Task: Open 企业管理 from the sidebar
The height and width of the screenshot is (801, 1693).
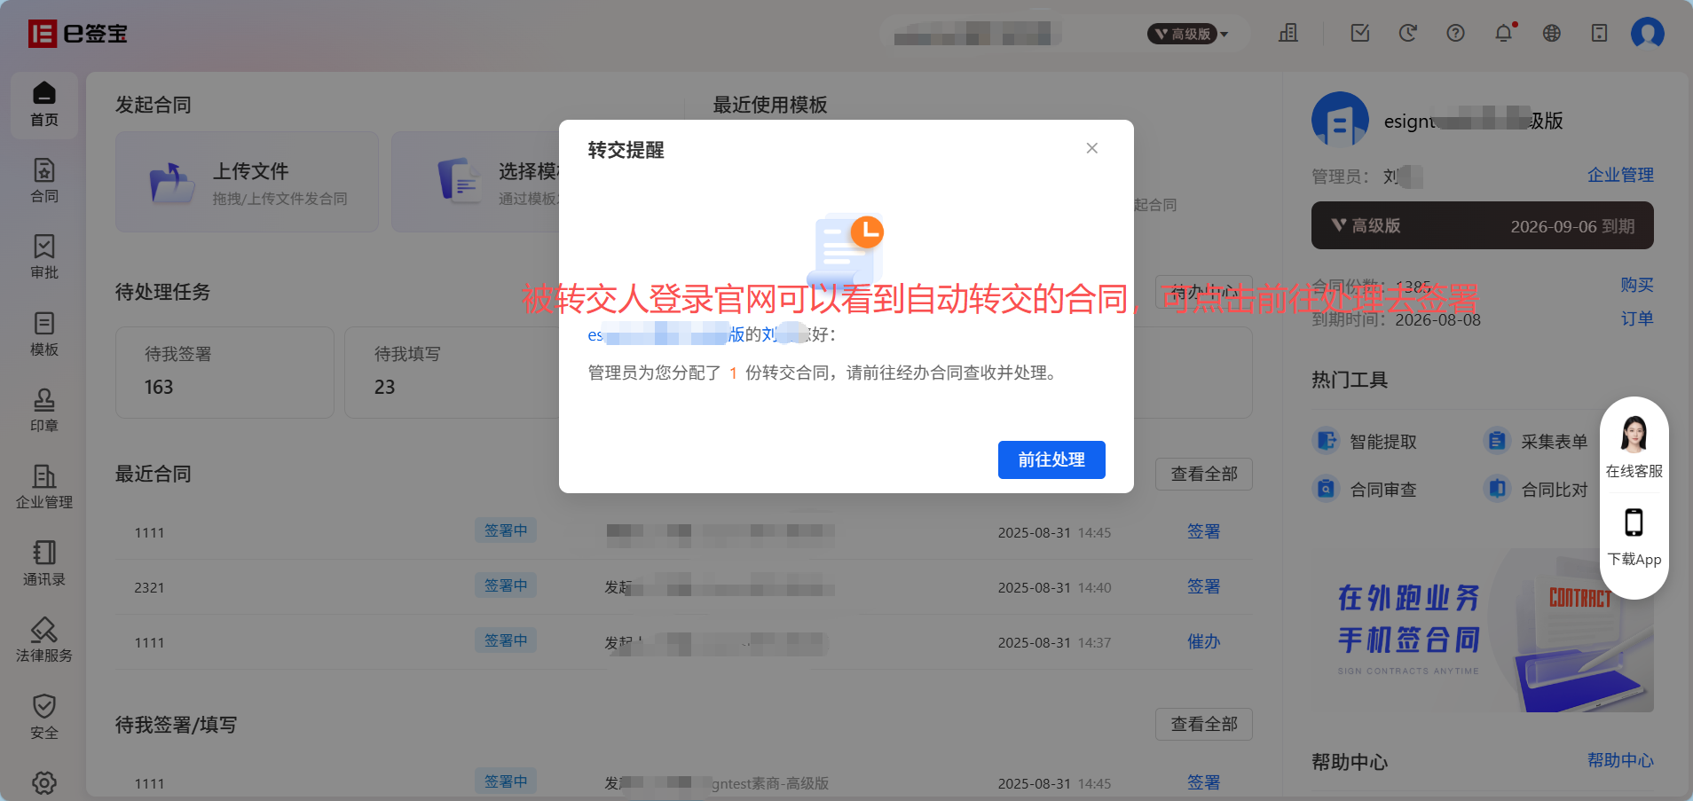Action: point(44,486)
